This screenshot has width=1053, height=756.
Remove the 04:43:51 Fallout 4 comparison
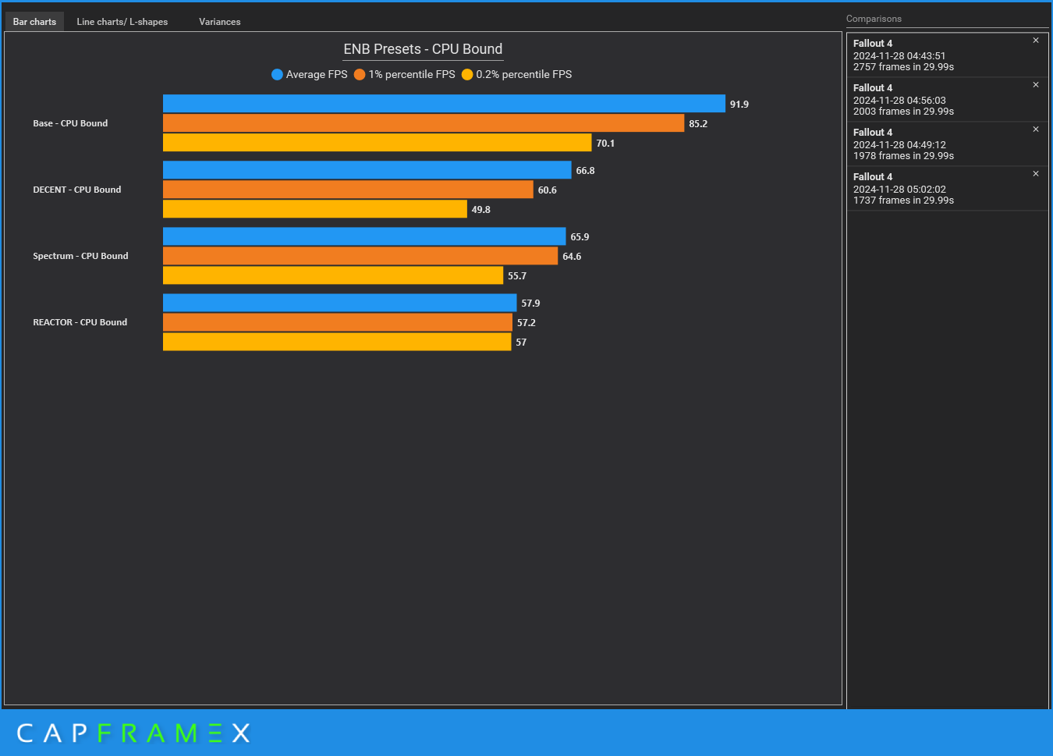[x=1036, y=41]
